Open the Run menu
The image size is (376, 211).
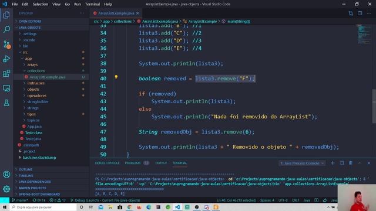pos(77,4)
